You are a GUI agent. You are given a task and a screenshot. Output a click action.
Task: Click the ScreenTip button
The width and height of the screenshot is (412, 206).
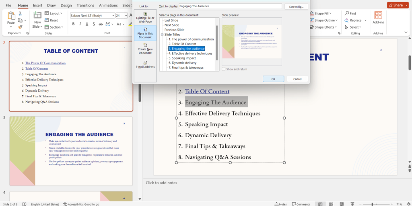tap(296, 7)
